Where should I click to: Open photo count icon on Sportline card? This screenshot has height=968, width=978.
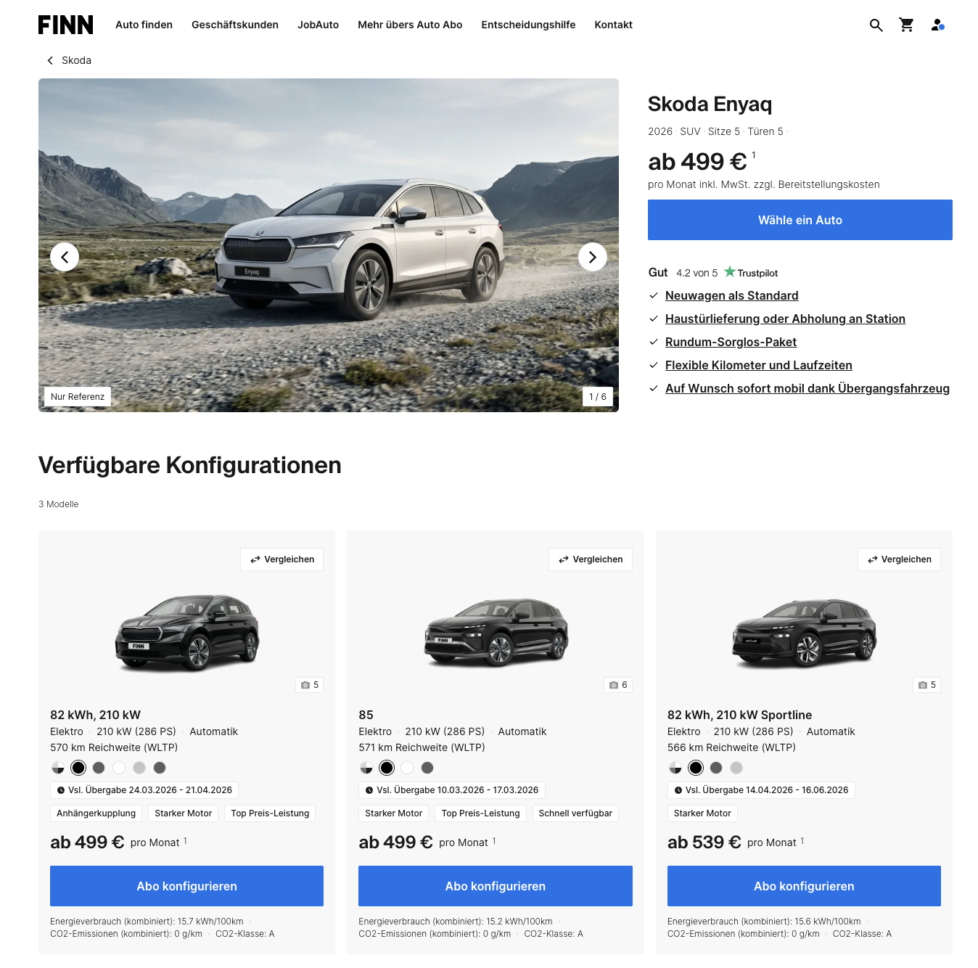[x=926, y=685]
